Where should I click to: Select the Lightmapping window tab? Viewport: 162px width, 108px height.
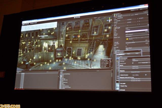120,52
